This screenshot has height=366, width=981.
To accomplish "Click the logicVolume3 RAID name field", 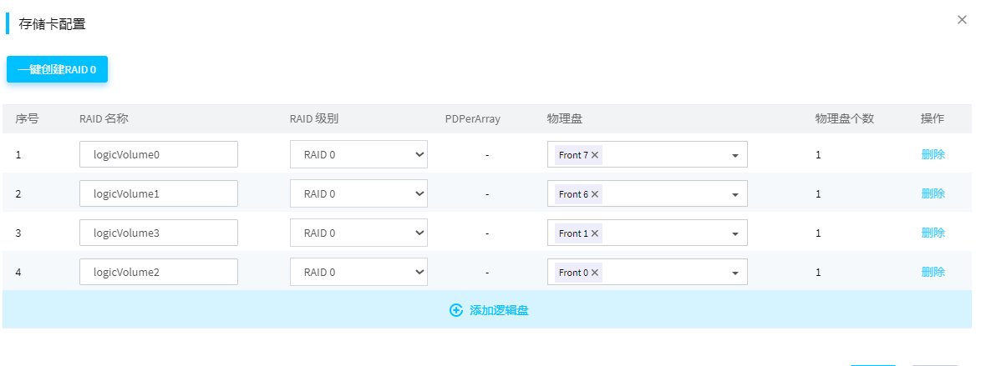I will pos(159,233).
